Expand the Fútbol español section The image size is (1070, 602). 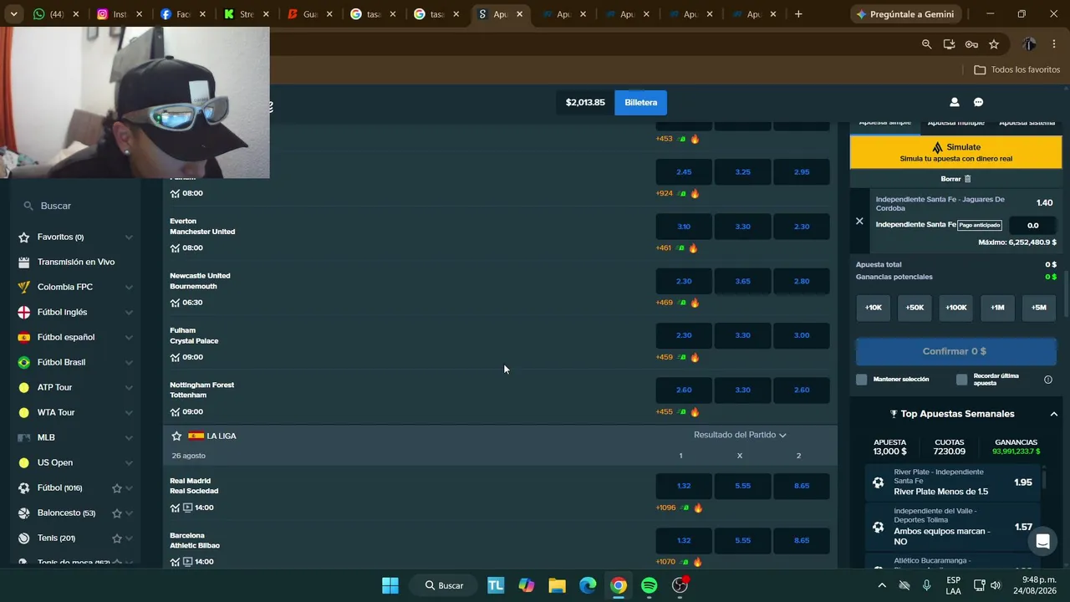(x=129, y=338)
